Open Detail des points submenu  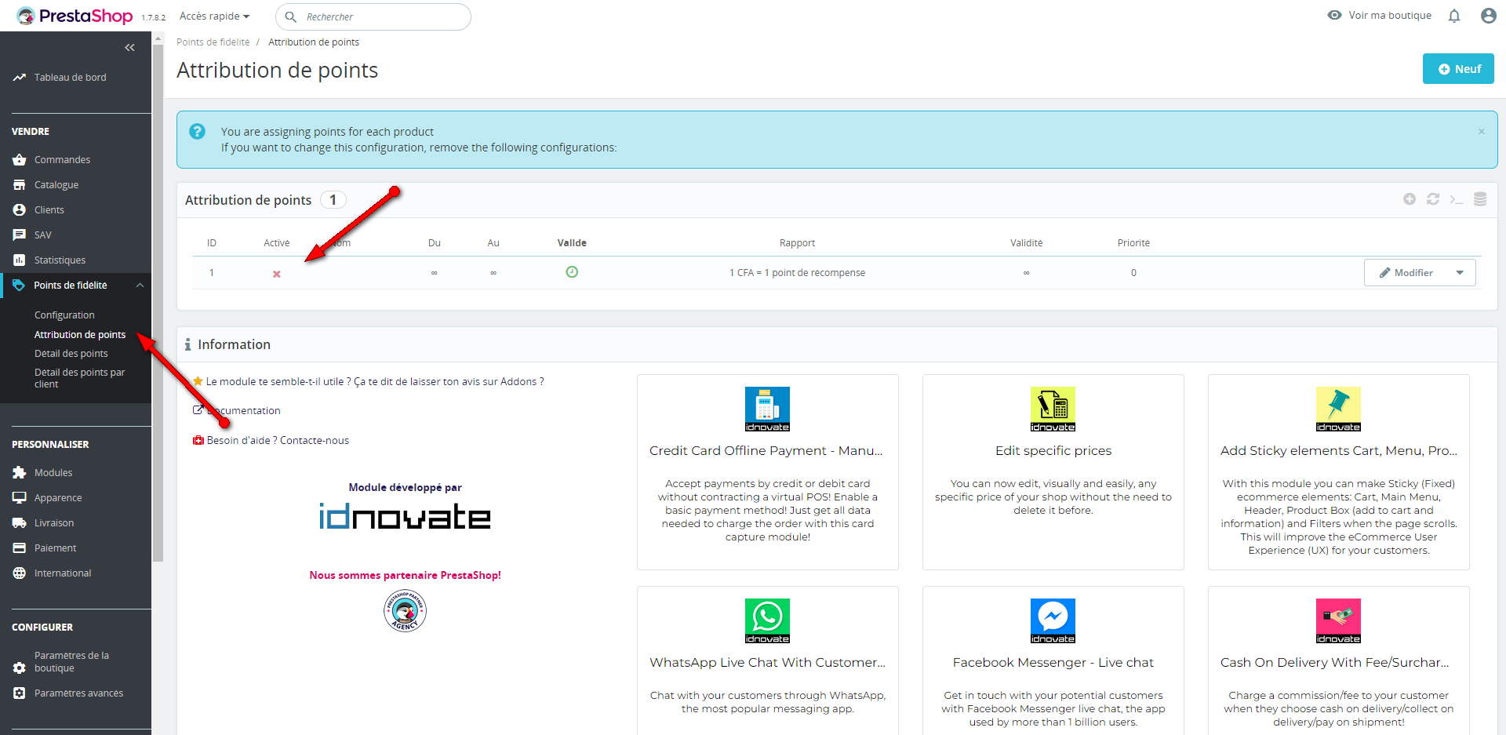pyautogui.click(x=71, y=354)
